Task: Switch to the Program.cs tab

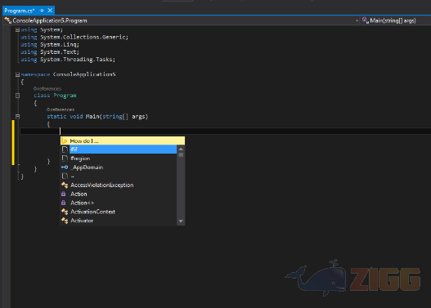Action: (20, 11)
